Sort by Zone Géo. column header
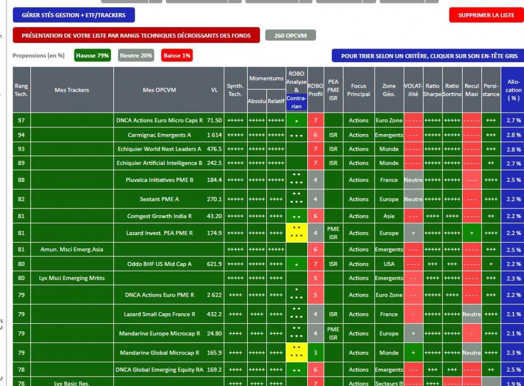The height and width of the screenshot is (386, 524). click(389, 90)
